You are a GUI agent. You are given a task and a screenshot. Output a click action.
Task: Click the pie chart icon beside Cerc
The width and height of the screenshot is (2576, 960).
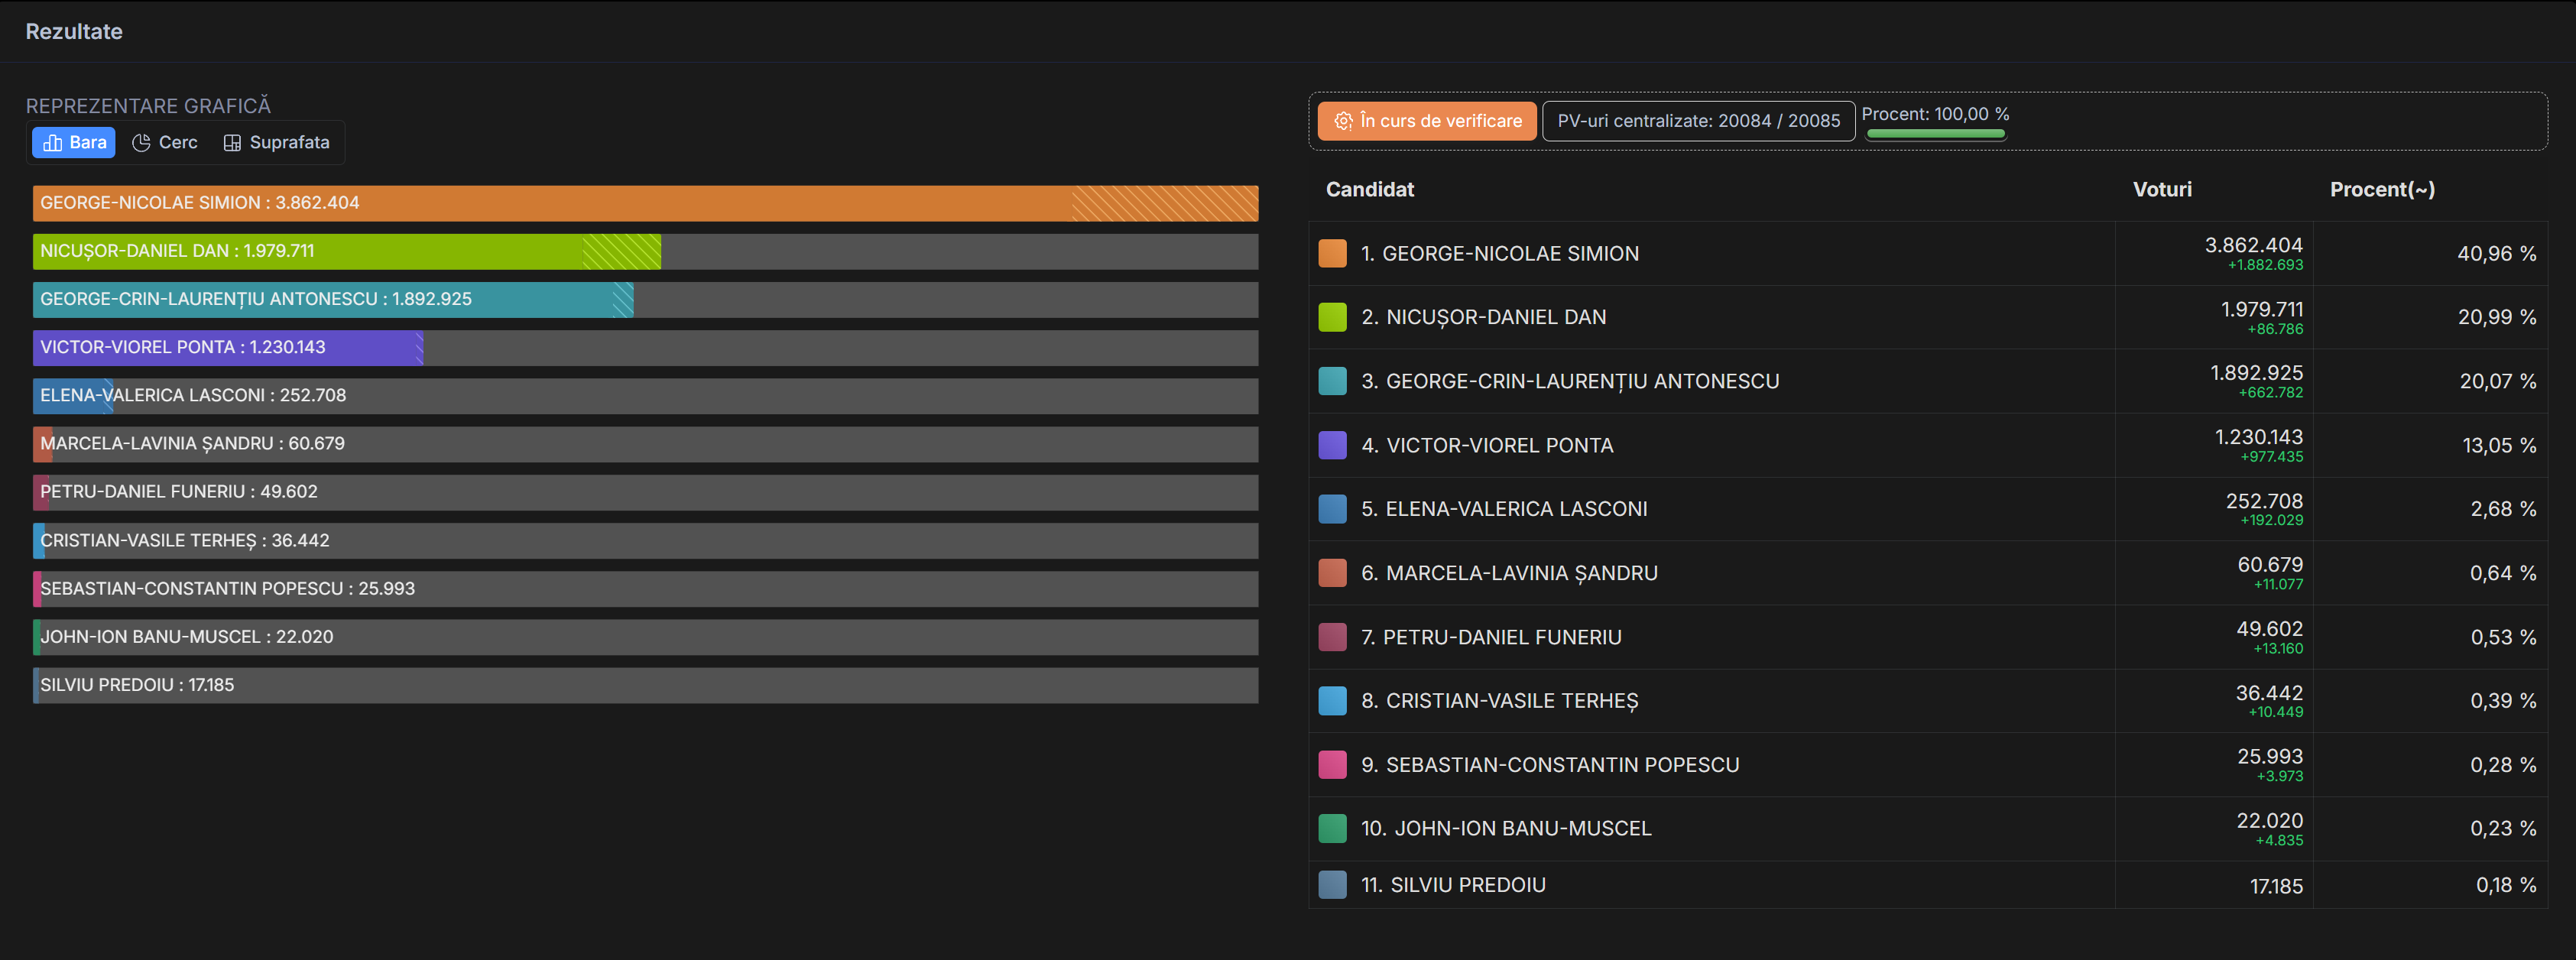(x=142, y=143)
